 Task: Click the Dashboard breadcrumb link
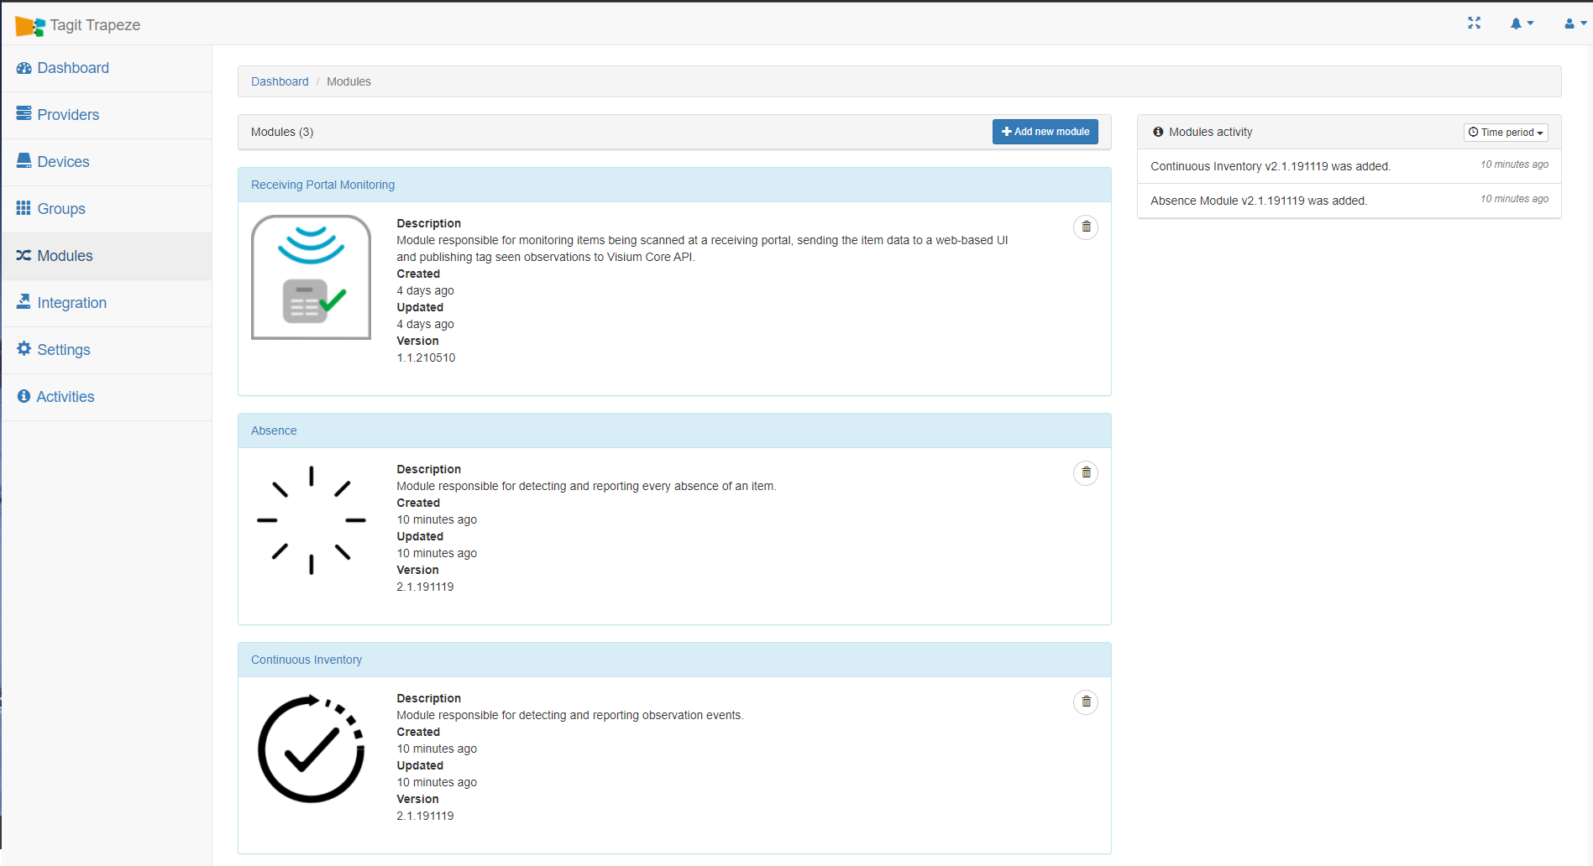click(x=280, y=81)
